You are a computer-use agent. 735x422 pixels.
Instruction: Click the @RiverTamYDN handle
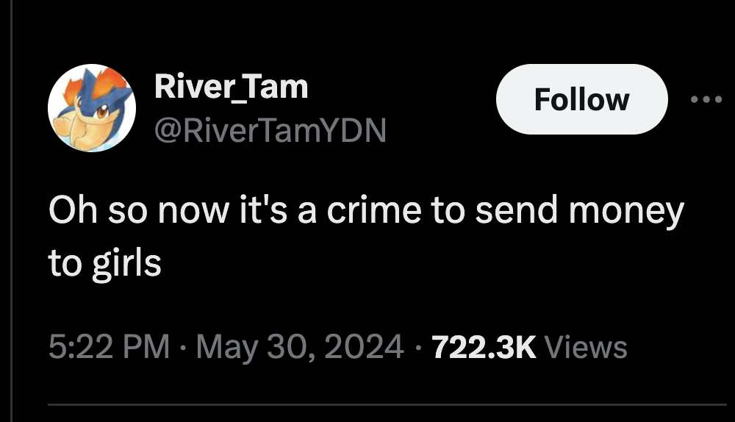coord(269,130)
